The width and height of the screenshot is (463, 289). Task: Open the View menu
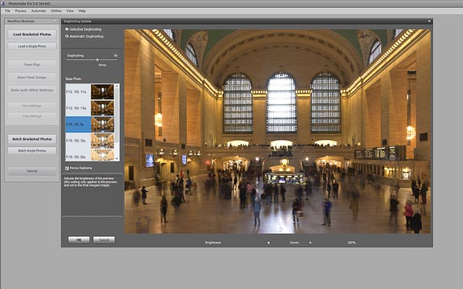70,11
